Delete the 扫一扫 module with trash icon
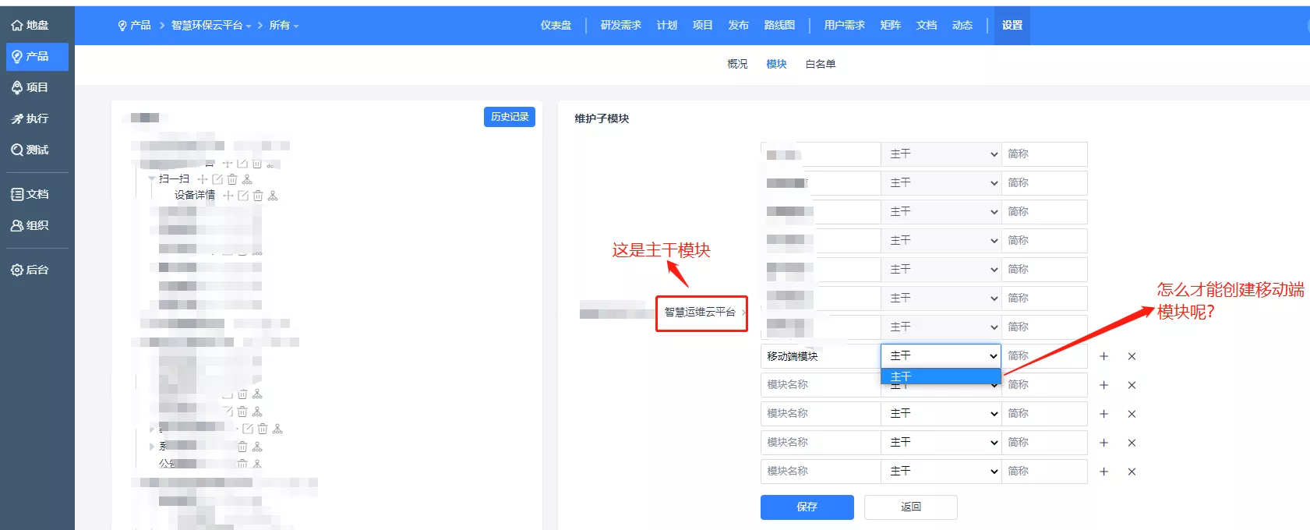 (x=232, y=179)
